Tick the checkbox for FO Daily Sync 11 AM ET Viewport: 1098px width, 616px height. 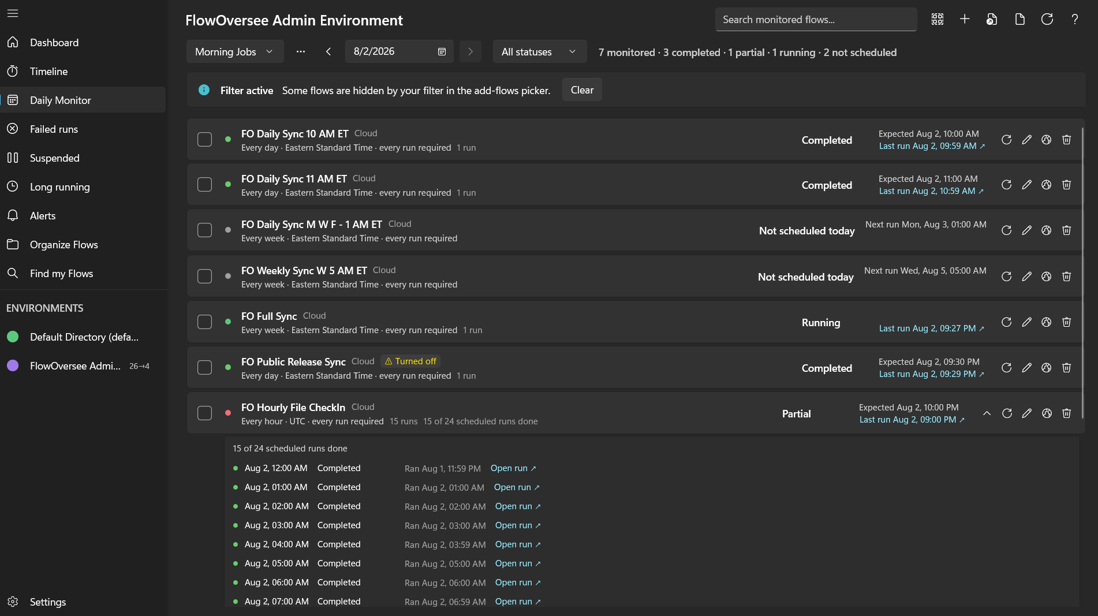(205, 185)
